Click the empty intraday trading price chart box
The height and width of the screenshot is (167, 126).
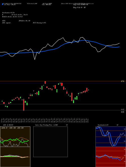[x=50, y=142]
